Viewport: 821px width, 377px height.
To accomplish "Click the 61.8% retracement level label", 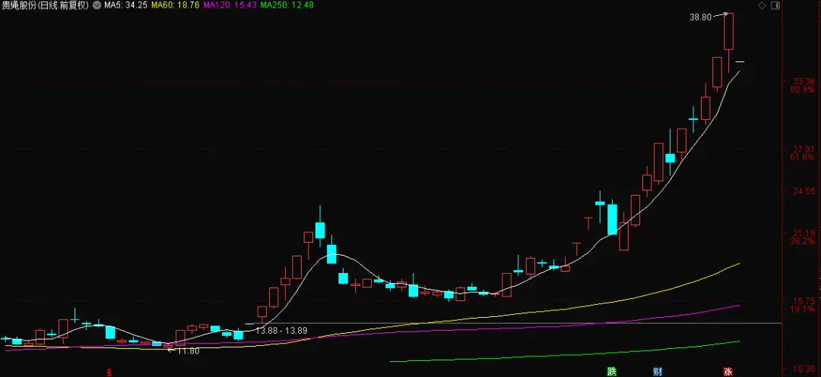I will click(802, 158).
